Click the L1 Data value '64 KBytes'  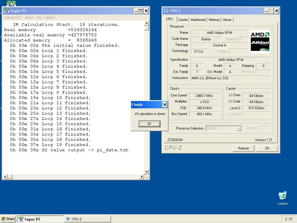(x=256, y=96)
